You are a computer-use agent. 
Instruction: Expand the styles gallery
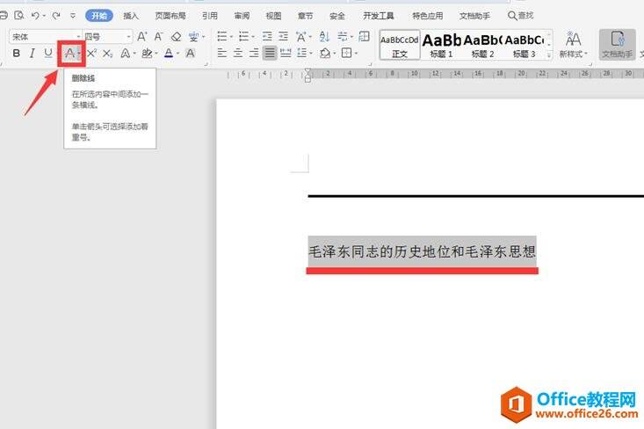[549, 55]
